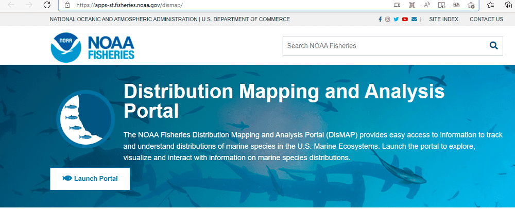Viewport: 515px width, 209px height.
Task: Add this page to favorites
Action: point(471,5)
